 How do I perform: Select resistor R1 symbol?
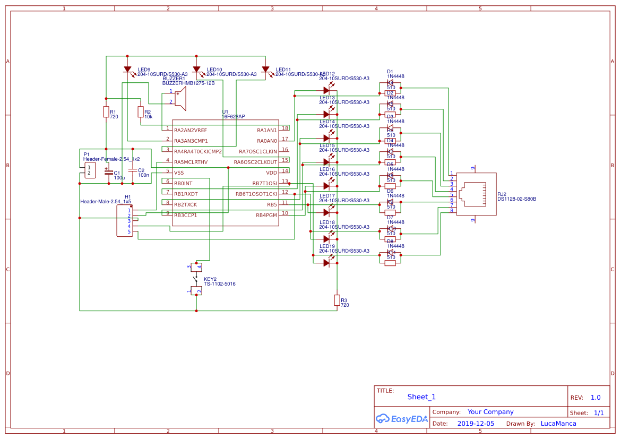pyautogui.click(x=106, y=112)
